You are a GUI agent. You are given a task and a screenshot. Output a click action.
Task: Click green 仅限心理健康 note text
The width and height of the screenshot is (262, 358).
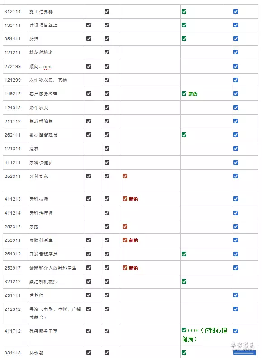(x=205, y=334)
